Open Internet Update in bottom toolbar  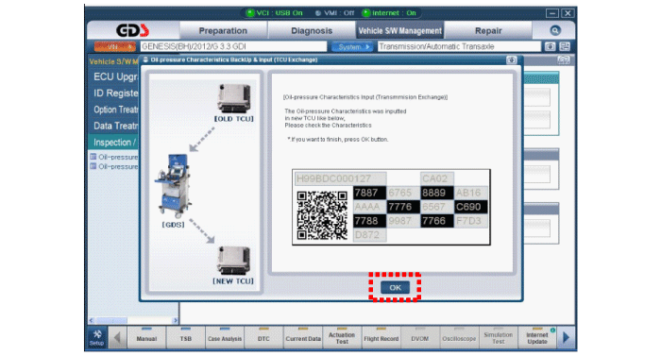click(537, 338)
